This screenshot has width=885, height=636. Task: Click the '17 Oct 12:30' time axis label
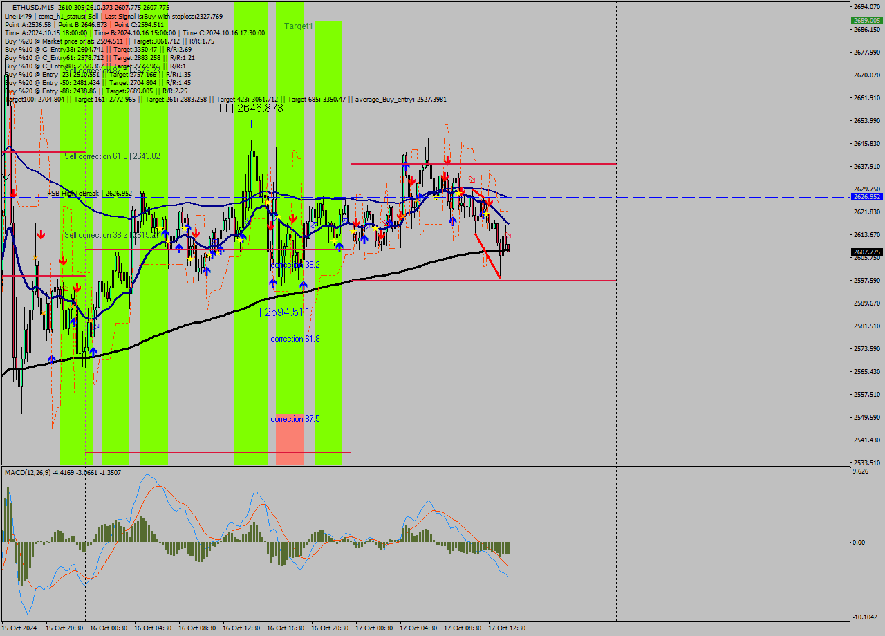click(x=507, y=628)
